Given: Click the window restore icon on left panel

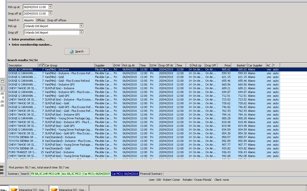Looking at the screenshot, I should [3, 81].
